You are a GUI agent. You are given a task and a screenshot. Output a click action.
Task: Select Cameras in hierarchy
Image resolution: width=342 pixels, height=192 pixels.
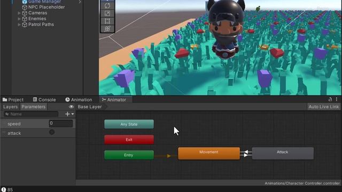pyautogui.click(x=38, y=13)
